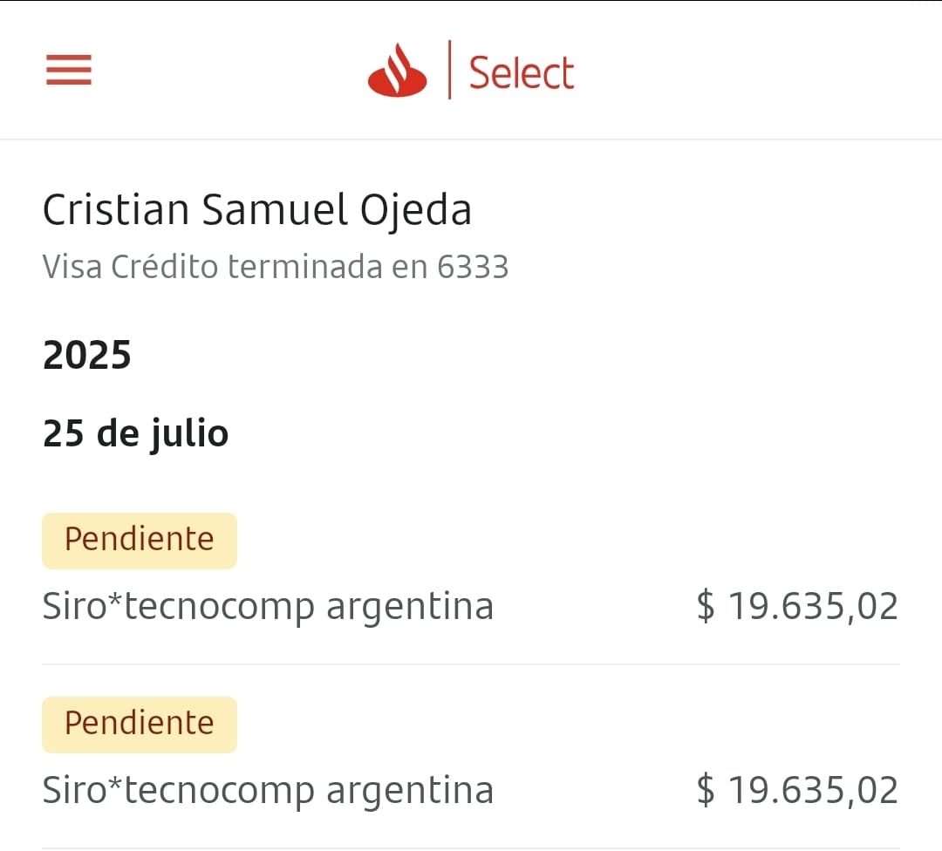Viewport: 942px width, 851px height.
Task: Click the first Pendiente status badge
Action: (x=140, y=540)
